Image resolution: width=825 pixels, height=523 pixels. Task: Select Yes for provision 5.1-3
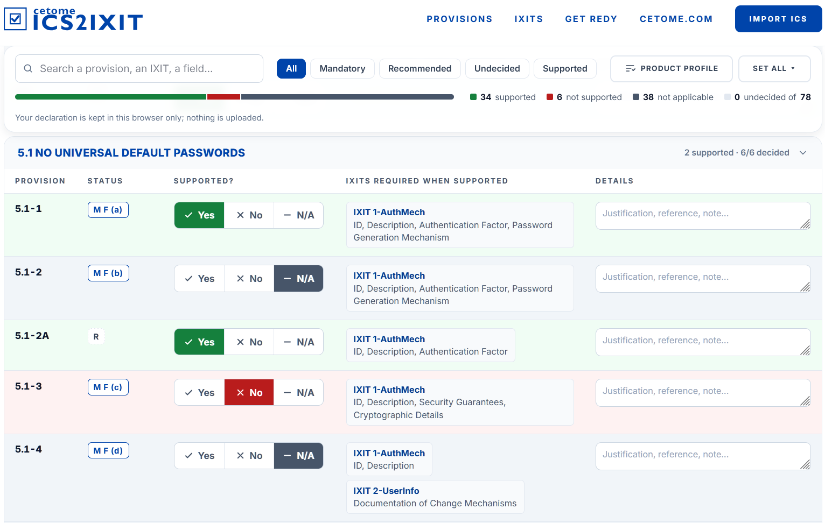199,393
